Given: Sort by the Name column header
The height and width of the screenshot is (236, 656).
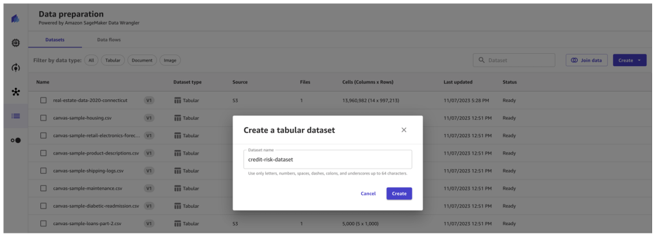Looking at the screenshot, I should point(43,82).
